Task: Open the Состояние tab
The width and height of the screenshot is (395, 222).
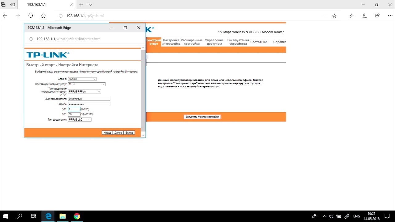Action: click(x=259, y=42)
